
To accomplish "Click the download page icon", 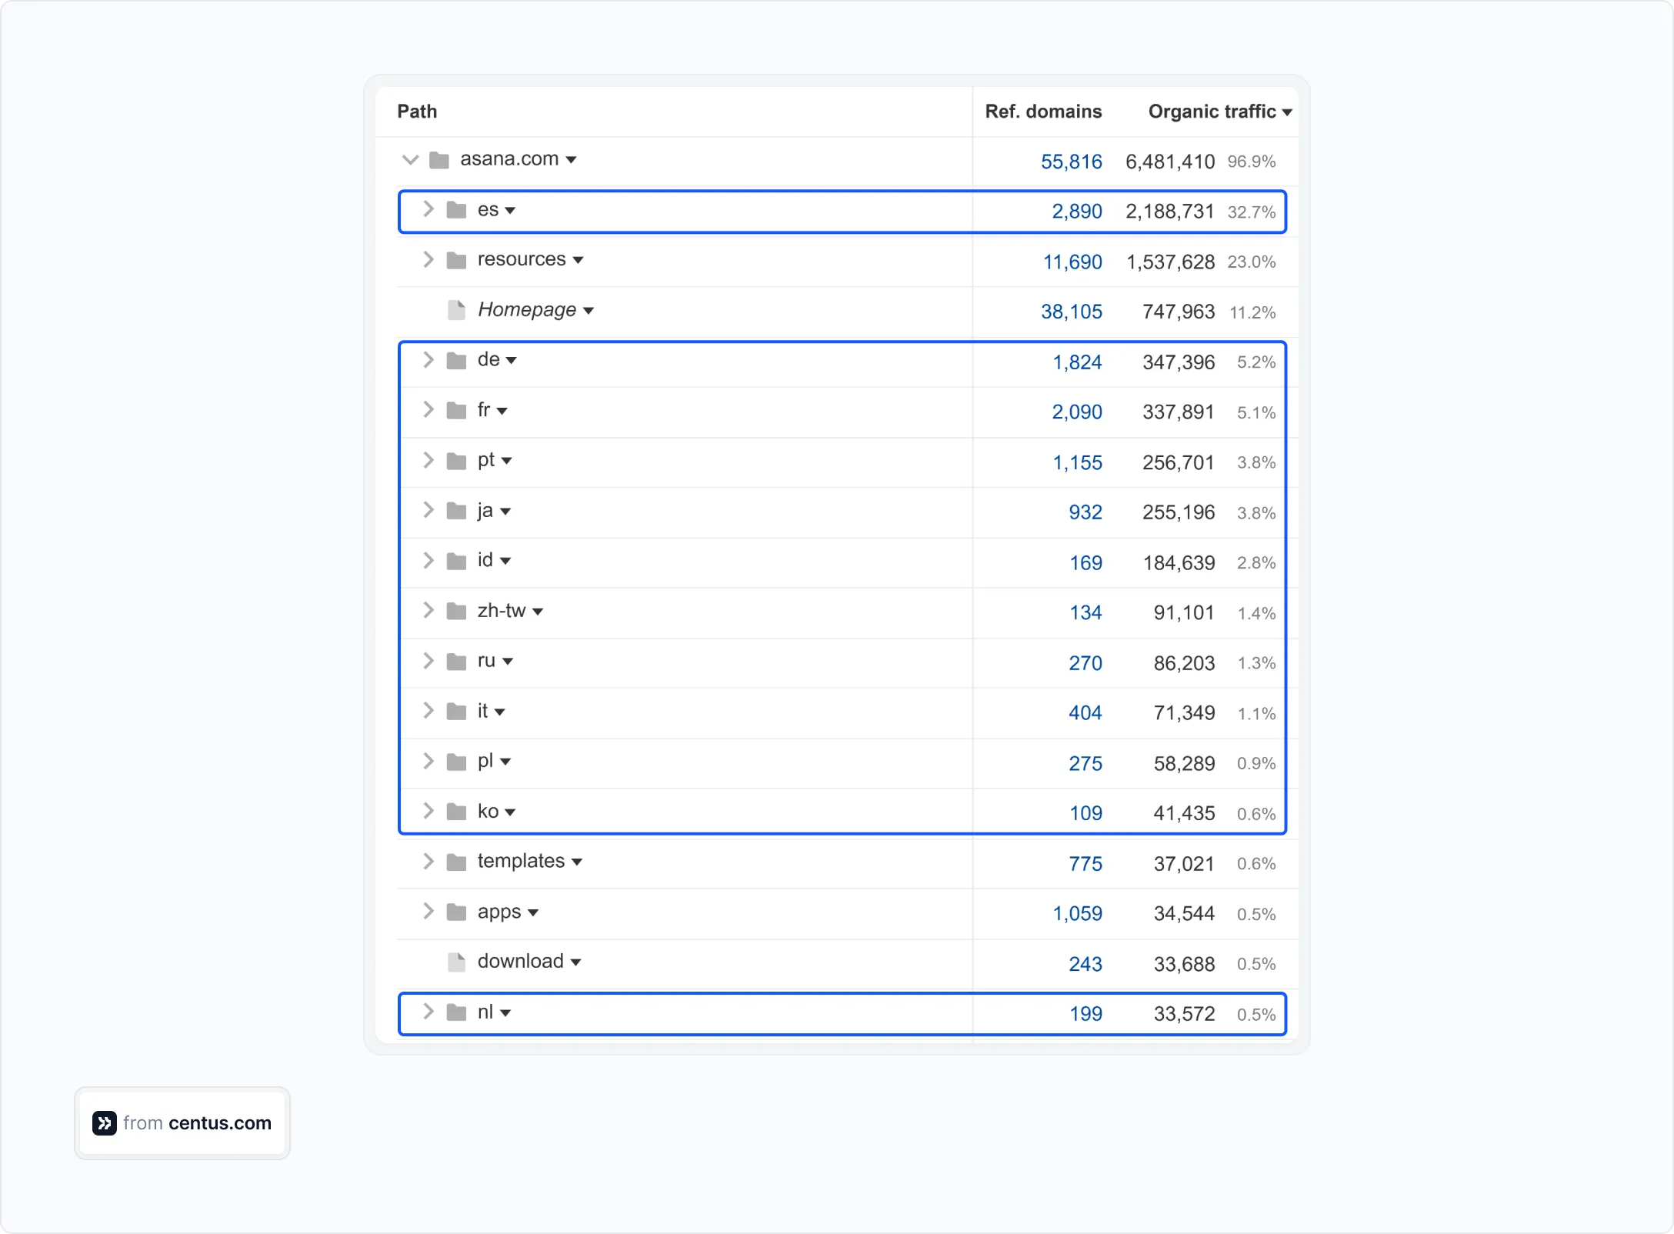I will (457, 962).
